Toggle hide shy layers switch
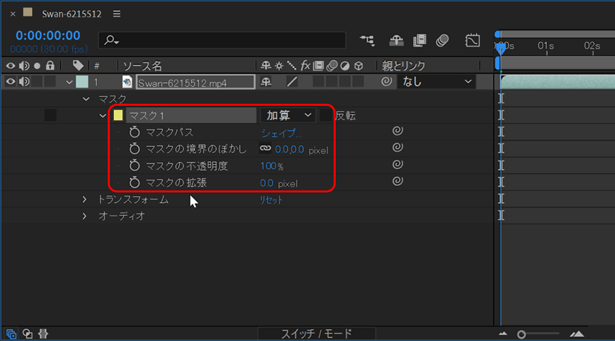The image size is (615, 341). tap(396, 40)
